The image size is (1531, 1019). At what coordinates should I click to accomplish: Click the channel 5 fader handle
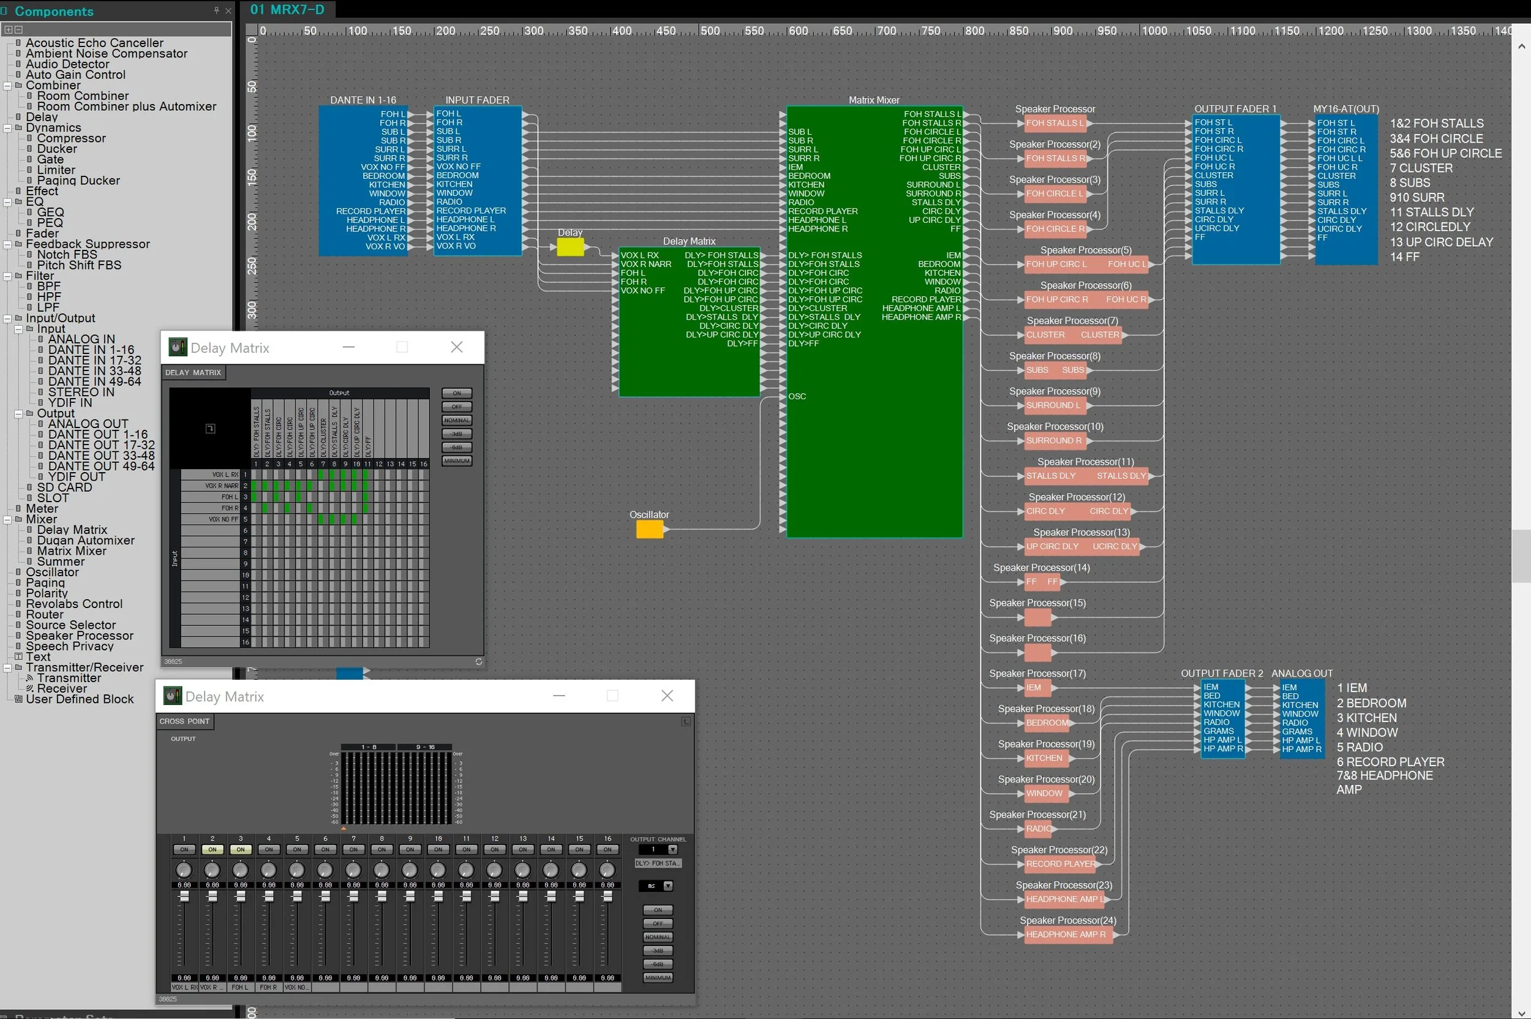click(x=297, y=896)
